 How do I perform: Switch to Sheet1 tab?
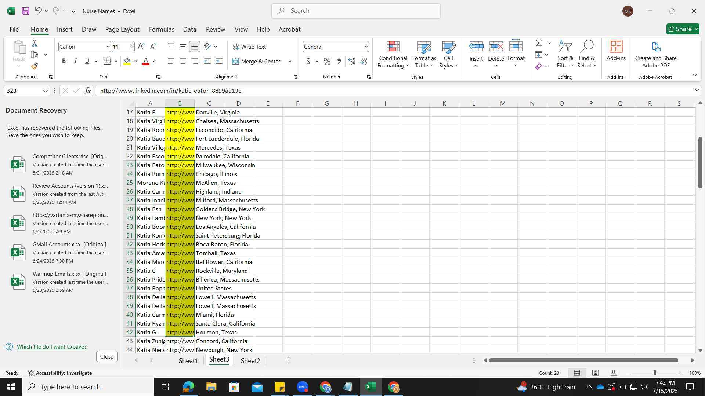(x=188, y=360)
